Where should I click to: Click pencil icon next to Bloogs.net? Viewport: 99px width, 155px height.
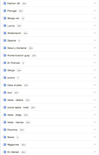click(95, 18)
